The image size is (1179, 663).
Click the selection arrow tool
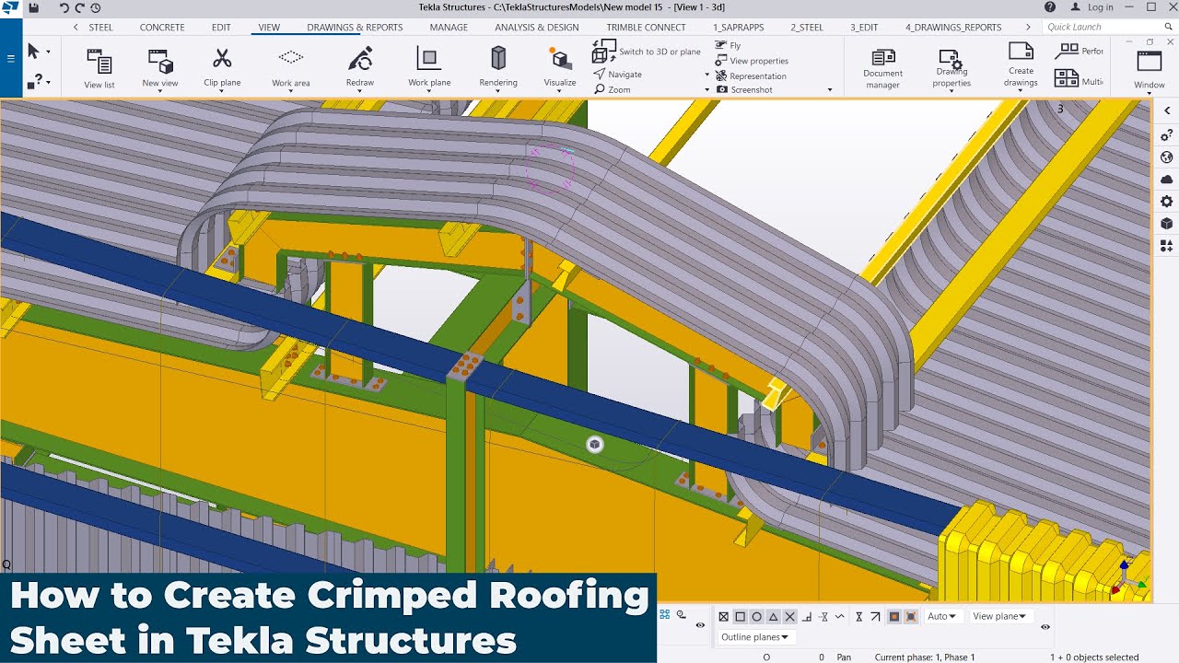pyautogui.click(x=34, y=51)
